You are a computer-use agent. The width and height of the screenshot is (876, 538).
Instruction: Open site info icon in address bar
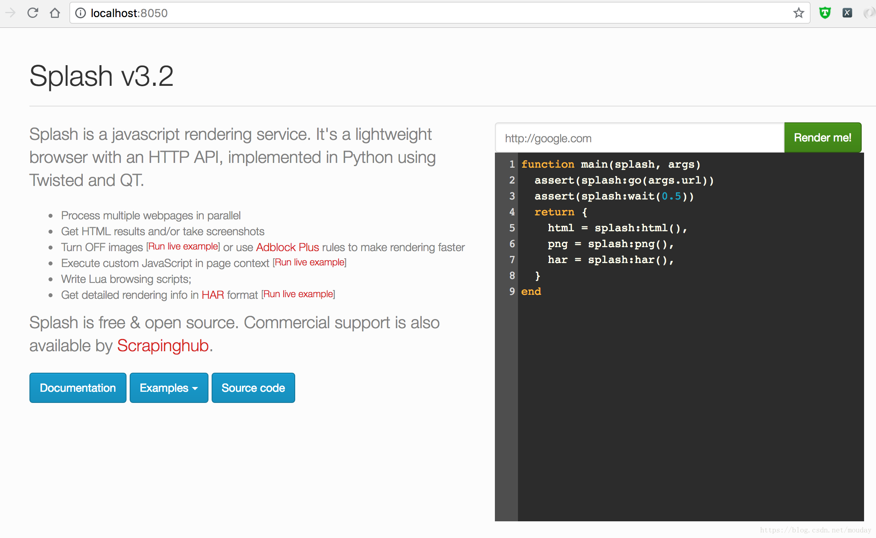[x=80, y=13]
